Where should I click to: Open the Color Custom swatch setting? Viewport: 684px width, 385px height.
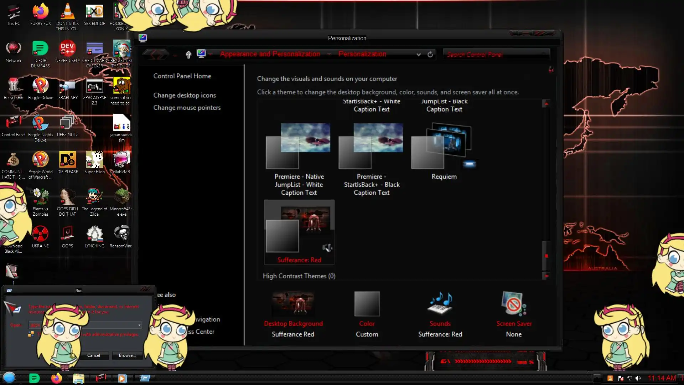[367, 304]
